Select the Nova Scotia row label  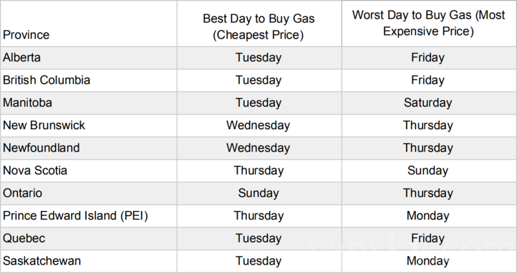(x=35, y=170)
